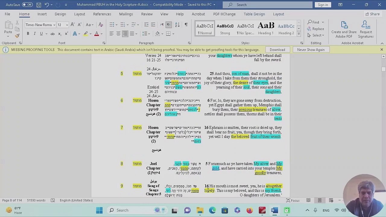Expand the Styles gallery more arrow
Screen dimensions: 386x217
click(x=299, y=34)
